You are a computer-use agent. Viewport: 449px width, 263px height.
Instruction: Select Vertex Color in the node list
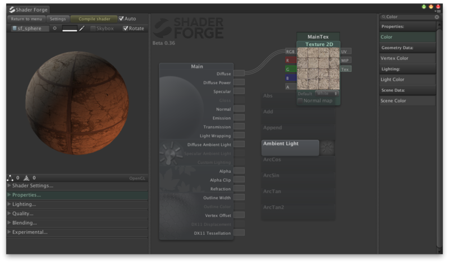coord(407,58)
